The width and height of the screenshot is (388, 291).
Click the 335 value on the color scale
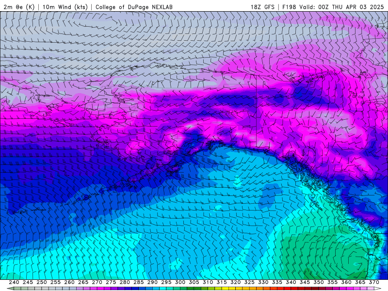click(277, 282)
